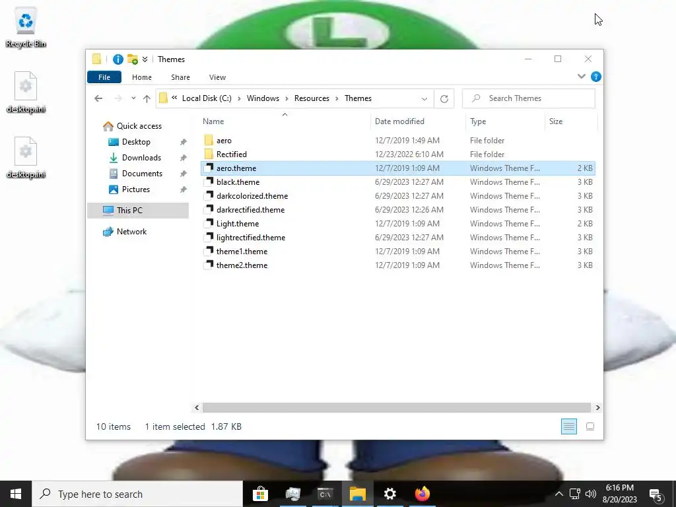
Task: Select the black.theme file
Action: [398, 182]
